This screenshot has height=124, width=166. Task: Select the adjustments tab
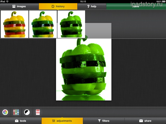coord(62,121)
